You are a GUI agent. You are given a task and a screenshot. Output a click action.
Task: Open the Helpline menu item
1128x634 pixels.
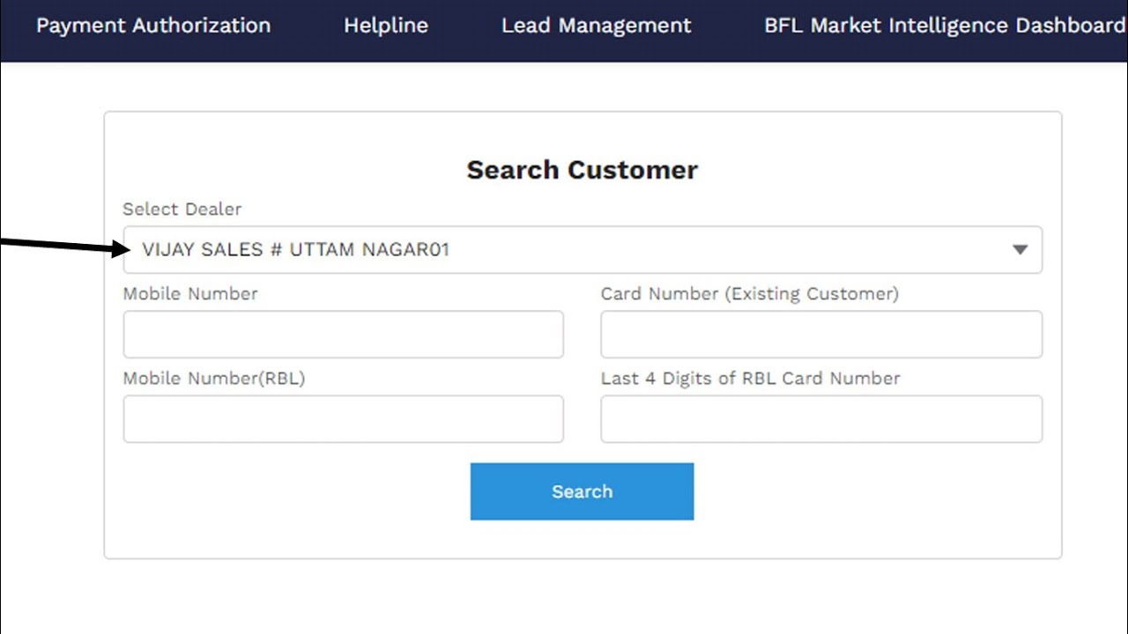click(386, 26)
